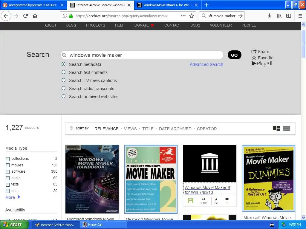
Task: Open a new tab with the plus icon
Action: click(x=206, y=5)
